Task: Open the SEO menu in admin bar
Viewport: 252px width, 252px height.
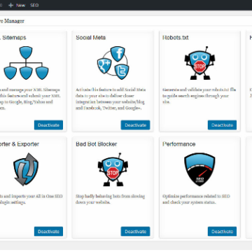Action: click(34, 5)
